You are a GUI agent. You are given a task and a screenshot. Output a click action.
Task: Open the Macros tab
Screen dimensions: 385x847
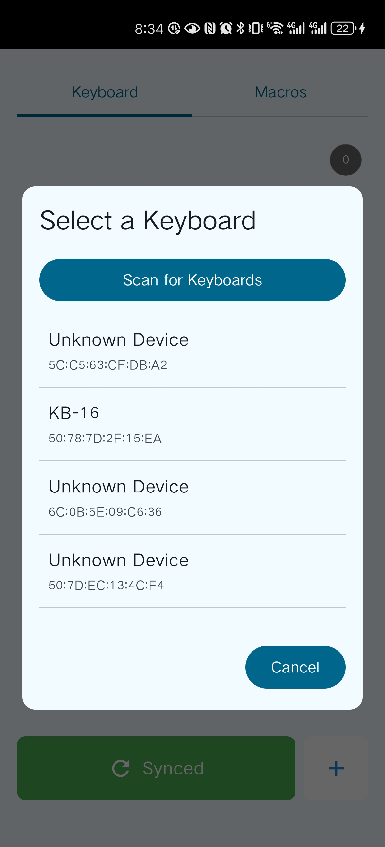click(280, 92)
